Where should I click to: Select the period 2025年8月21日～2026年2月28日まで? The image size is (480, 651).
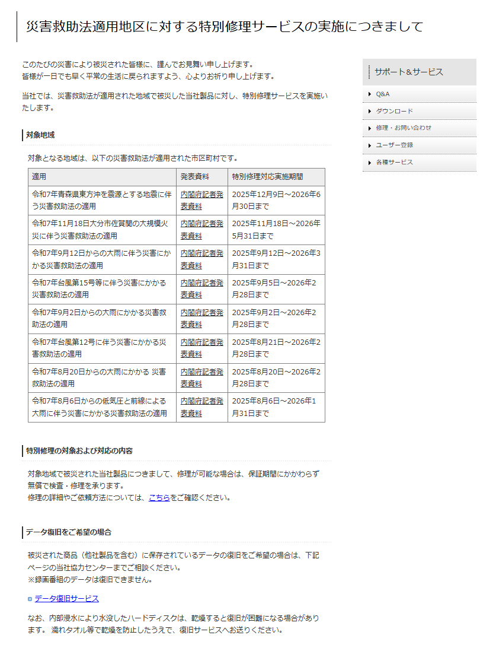tap(277, 348)
